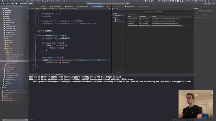Show the Find navigator icon
This screenshot has height=121, width=216.
pyautogui.click(x=12, y=6)
